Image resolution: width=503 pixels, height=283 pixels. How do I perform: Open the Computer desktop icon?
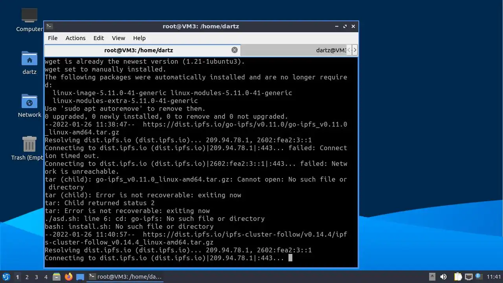(29, 20)
